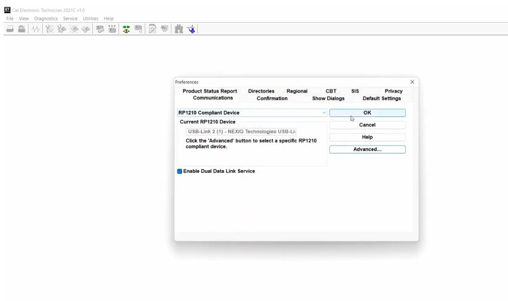Click the WinFlash toolbar icon
The height and width of the screenshot is (301, 508).
click(x=165, y=29)
